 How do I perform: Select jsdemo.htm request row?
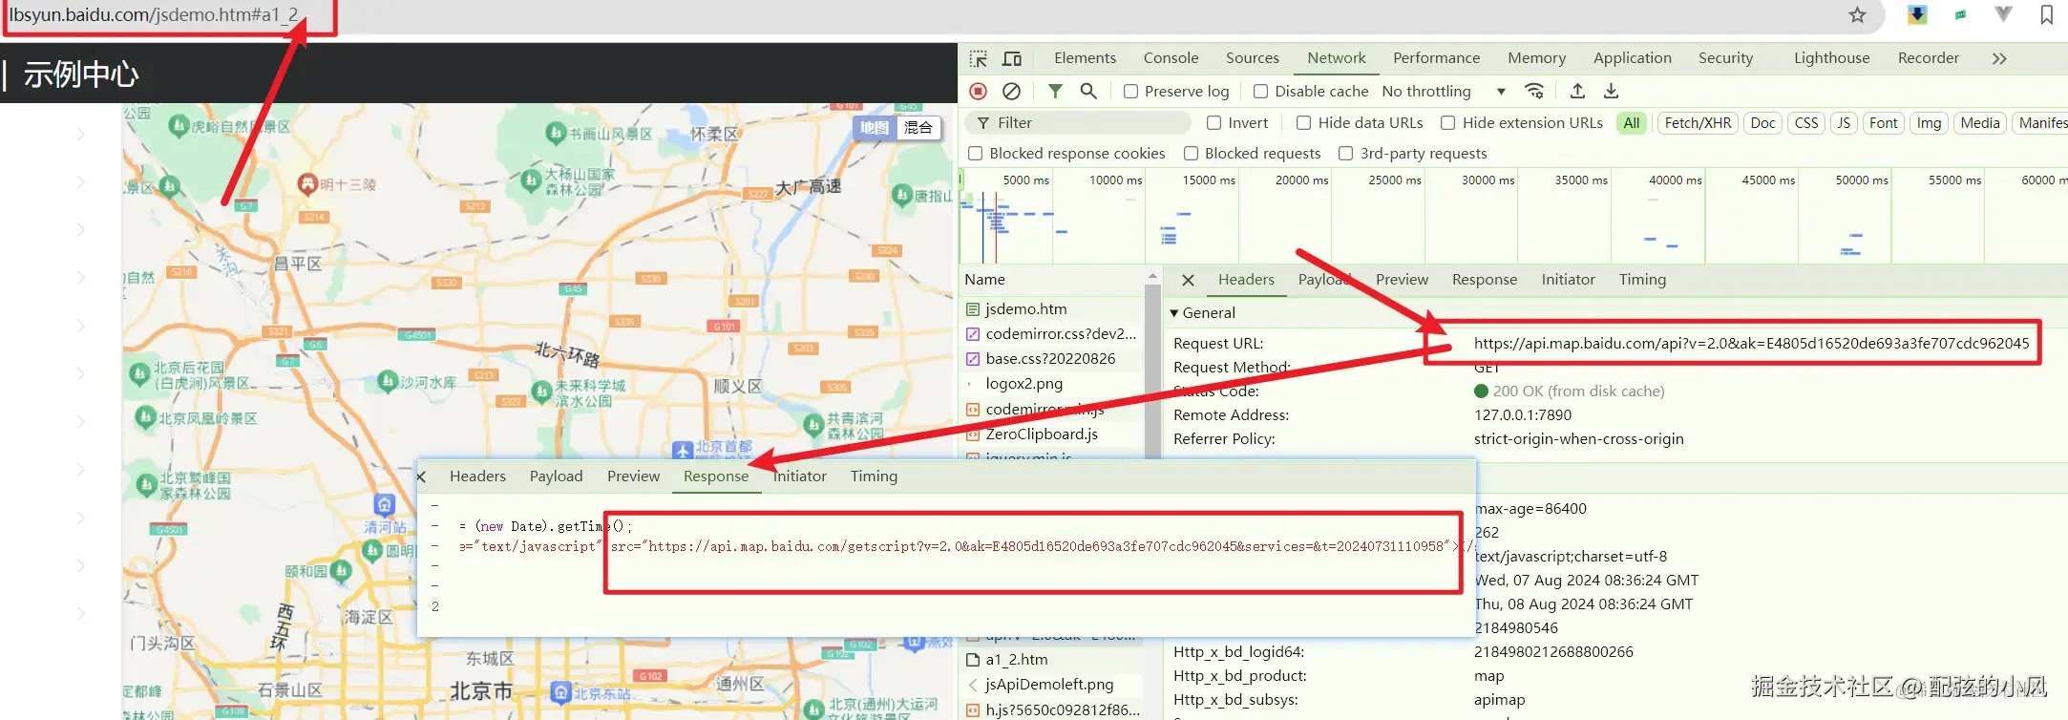(1051, 308)
